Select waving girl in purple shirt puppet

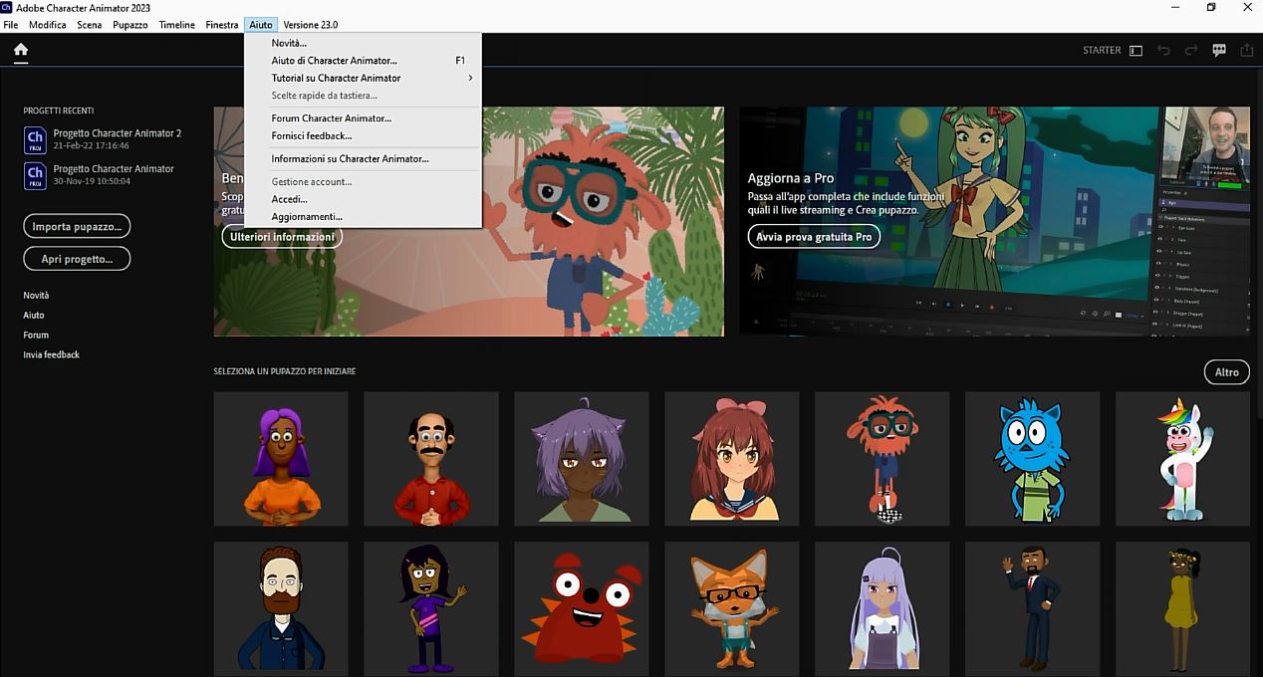pos(431,608)
